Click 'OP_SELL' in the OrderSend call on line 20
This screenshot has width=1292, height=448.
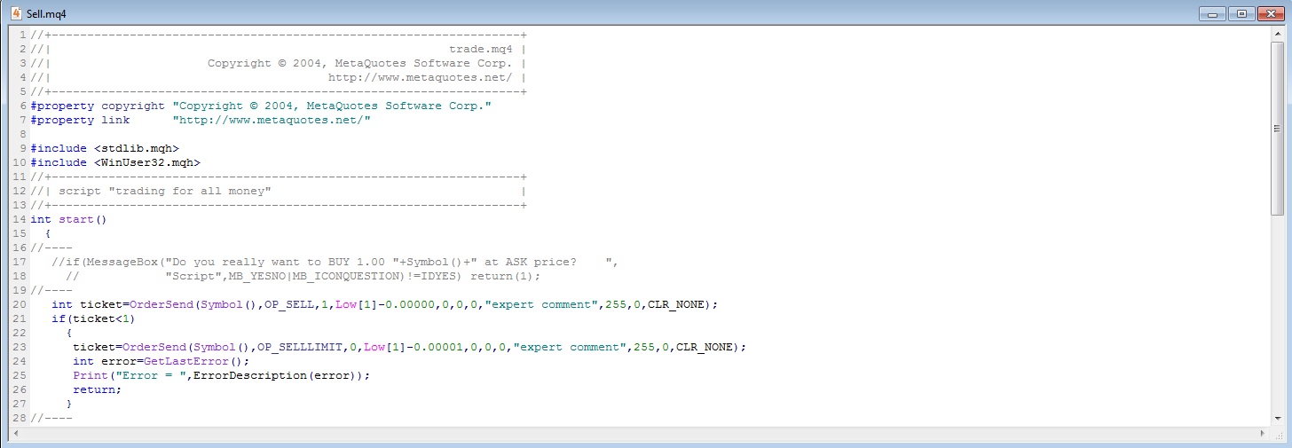point(288,304)
